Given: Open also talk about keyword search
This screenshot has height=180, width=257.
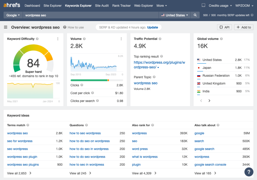Looking at the screenshot, I should (199, 141).
